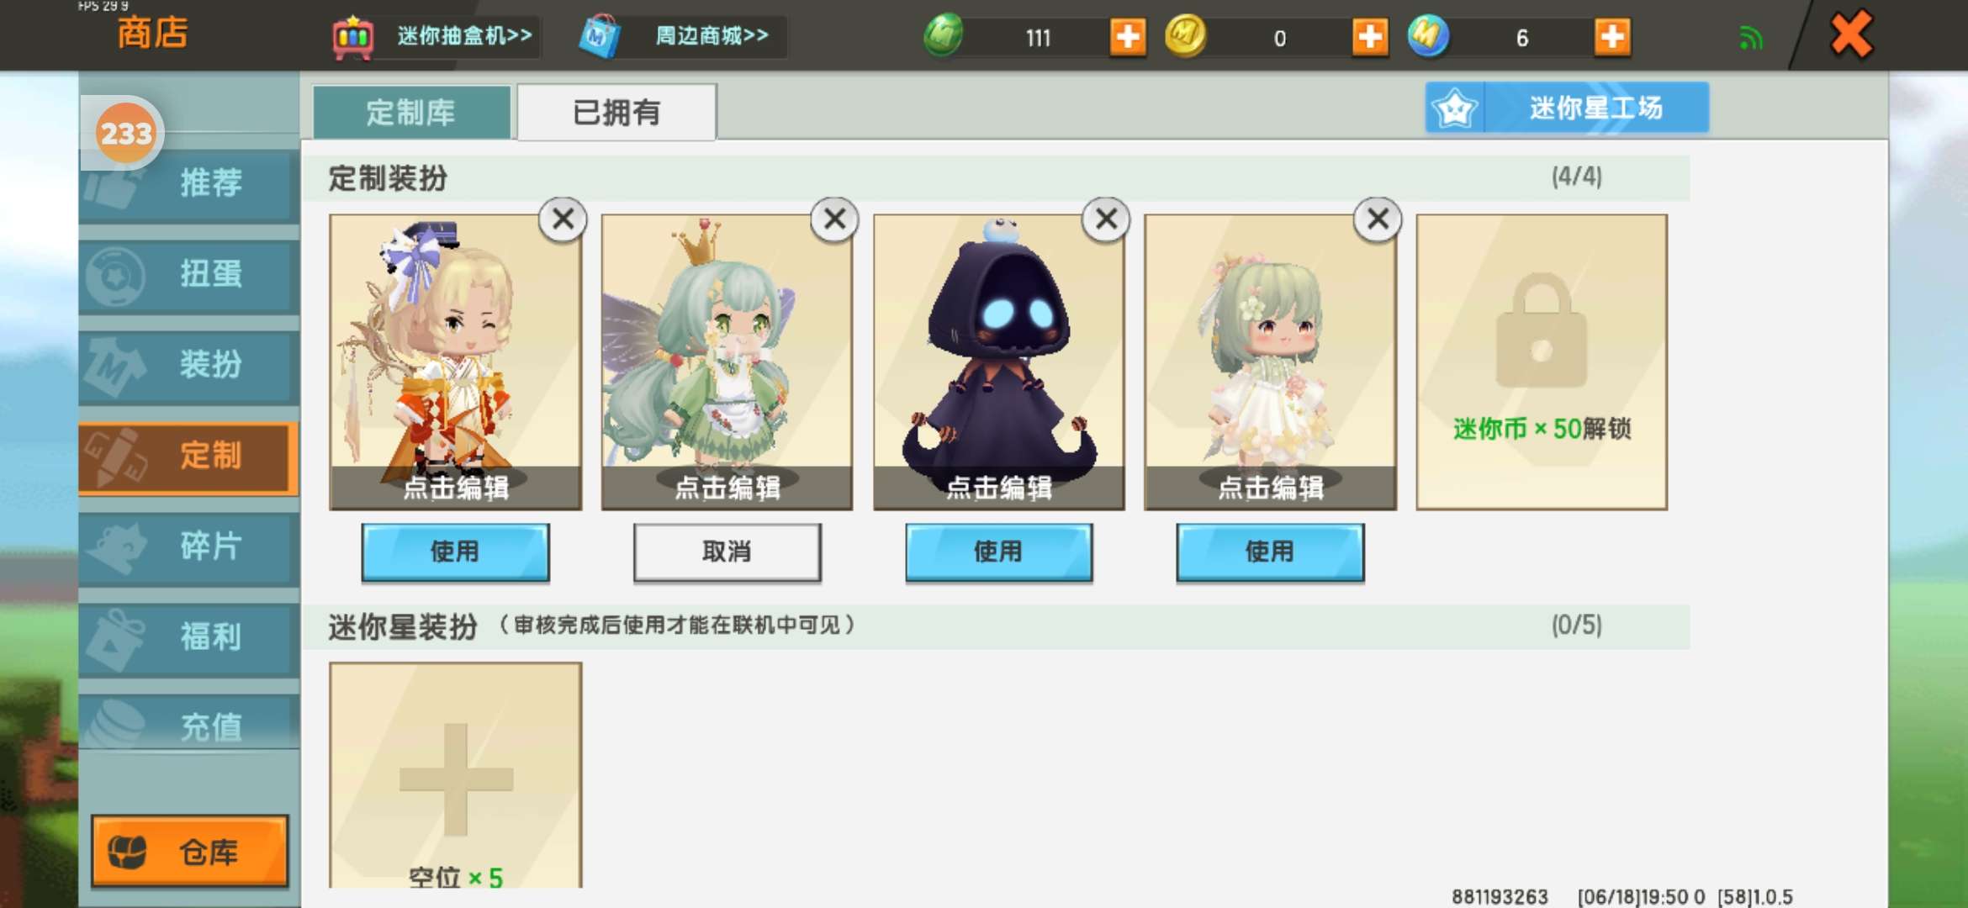Screen dimensions: 1968x908
Task: Add more gold mini coins
Action: [1370, 37]
